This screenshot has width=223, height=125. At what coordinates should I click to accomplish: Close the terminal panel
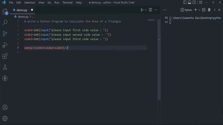click(219, 10)
